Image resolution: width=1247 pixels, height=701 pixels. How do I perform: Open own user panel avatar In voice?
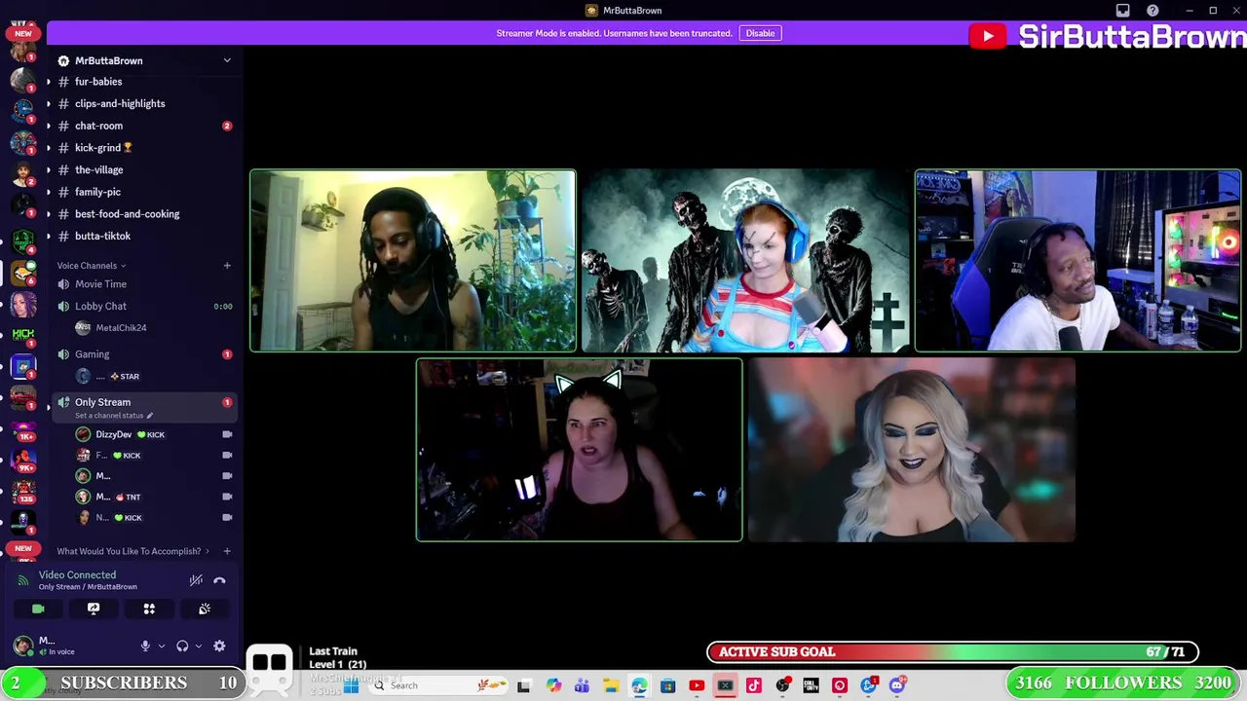(x=22, y=646)
